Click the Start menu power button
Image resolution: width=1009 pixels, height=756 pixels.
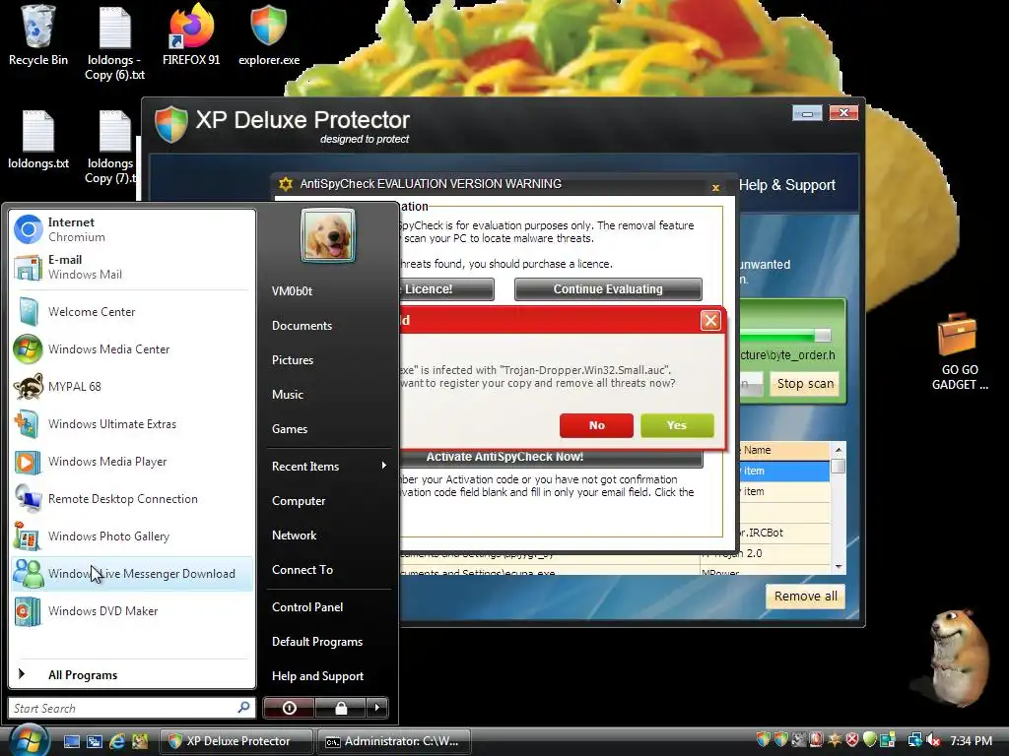click(289, 708)
